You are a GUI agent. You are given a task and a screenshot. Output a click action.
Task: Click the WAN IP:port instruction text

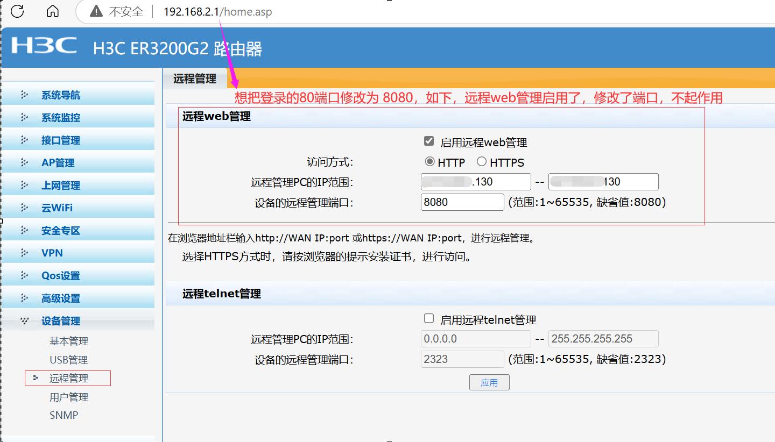tap(353, 238)
